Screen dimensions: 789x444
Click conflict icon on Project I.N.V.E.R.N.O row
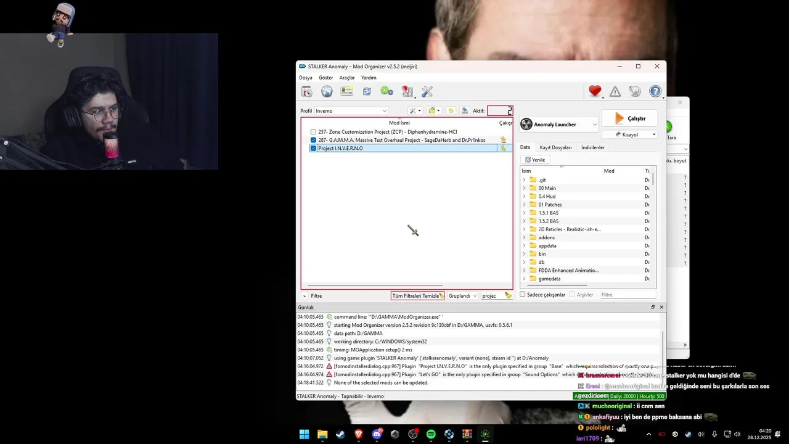[503, 148]
